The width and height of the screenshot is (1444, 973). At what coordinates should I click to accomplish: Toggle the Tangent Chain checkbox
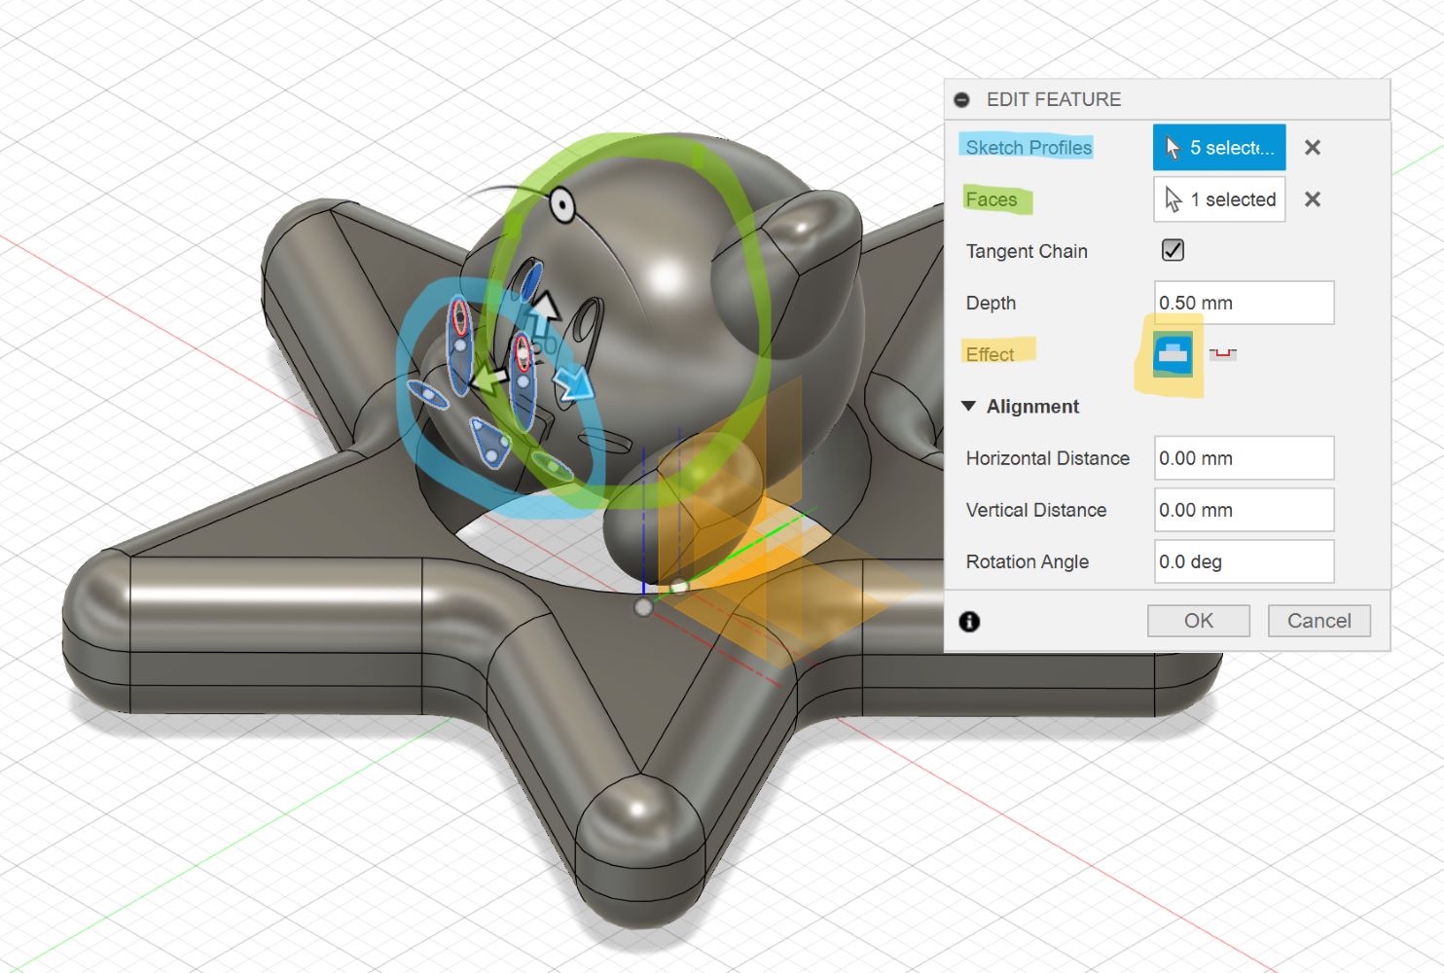pos(1173,250)
